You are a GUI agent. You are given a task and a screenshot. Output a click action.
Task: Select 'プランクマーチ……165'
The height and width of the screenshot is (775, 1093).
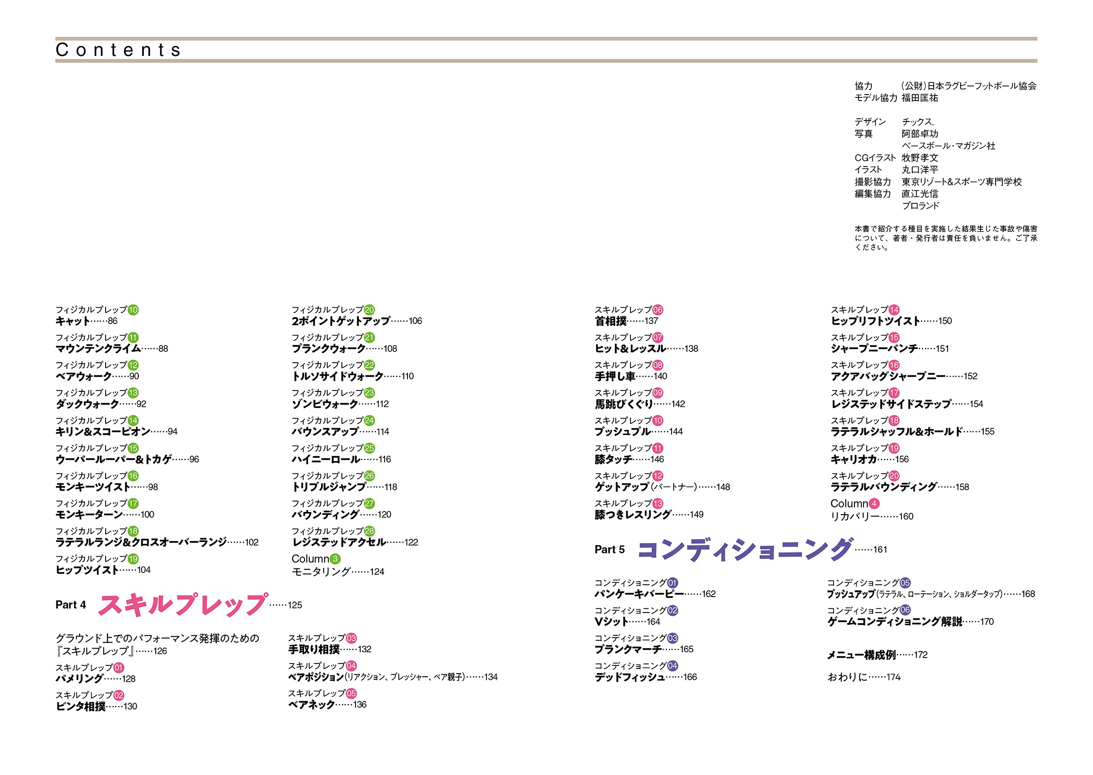pos(644,649)
